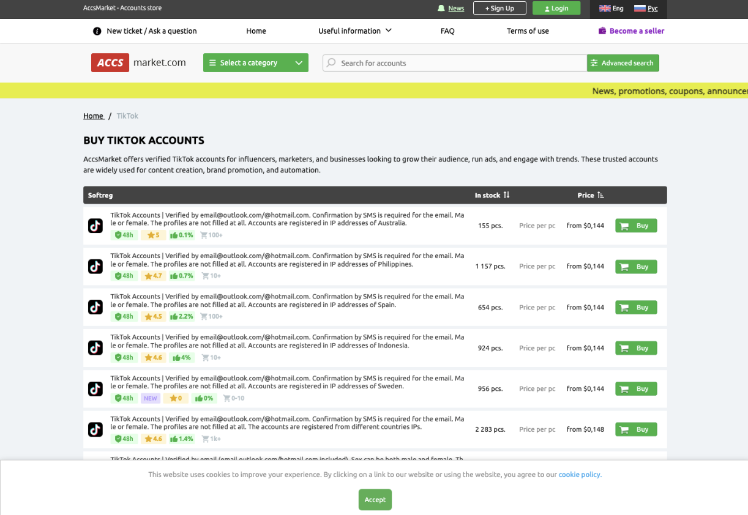Click the 0-10 cart sales indicator
748x515 pixels.
[234, 398]
